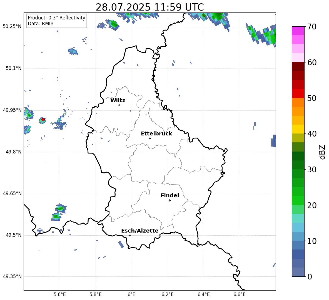The image size is (329, 300).
Task: Click the 6.2°E longitude label
Action: click(168, 294)
